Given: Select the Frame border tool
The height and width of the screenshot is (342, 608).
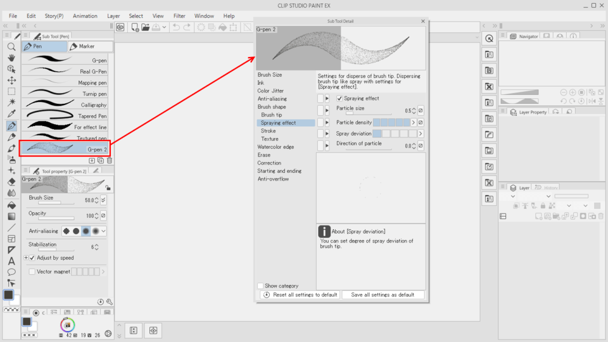Looking at the screenshot, I should pyautogui.click(x=11, y=239).
